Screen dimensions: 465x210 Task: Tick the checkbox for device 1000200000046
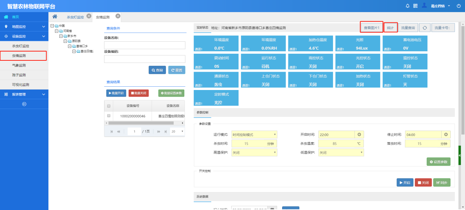coord(108,116)
